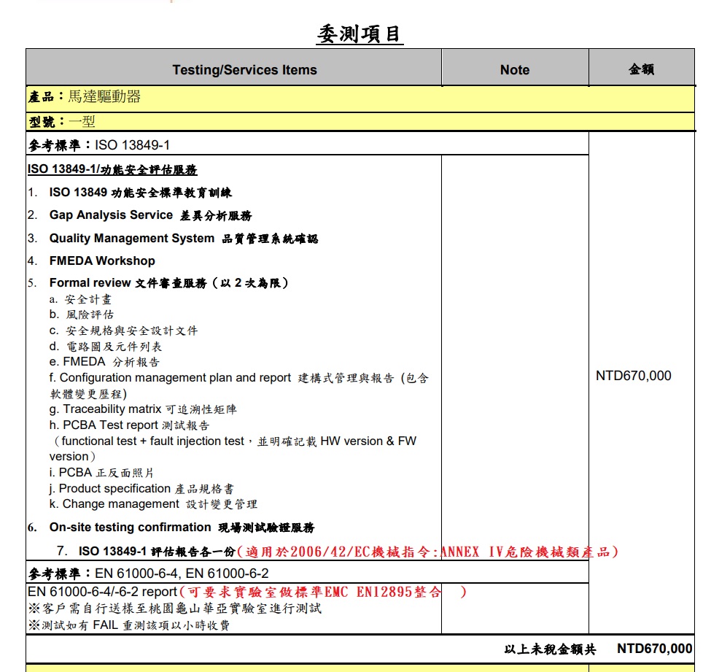Click the 參考標準：EN 61000-6-4, EN 61000-6-2 line

(x=148, y=573)
